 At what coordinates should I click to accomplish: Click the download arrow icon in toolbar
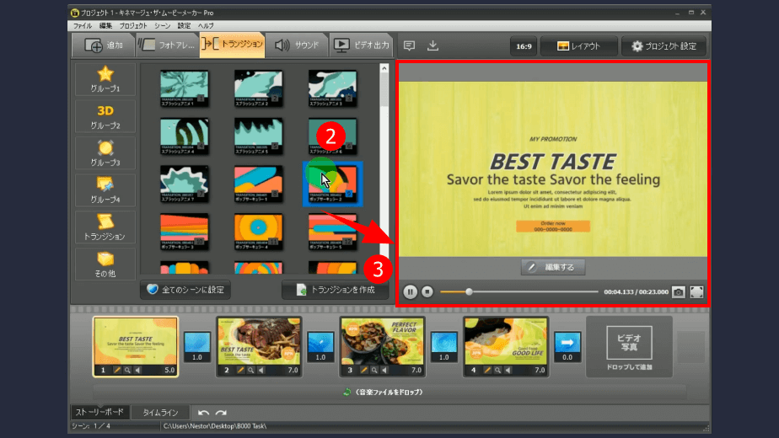coord(432,45)
